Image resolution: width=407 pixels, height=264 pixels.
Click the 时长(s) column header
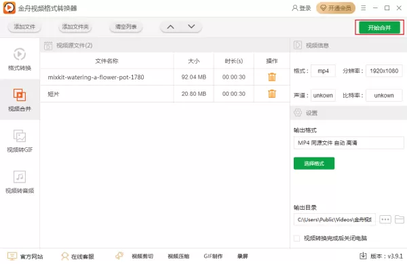click(x=233, y=61)
